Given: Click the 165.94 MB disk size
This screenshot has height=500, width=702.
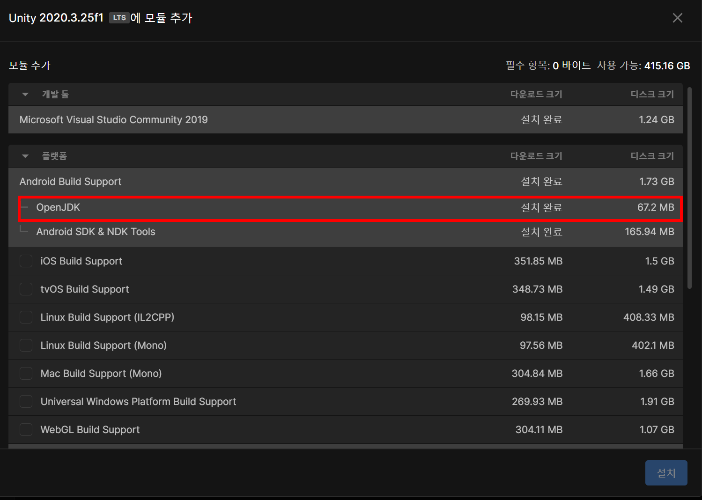Looking at the screenshot, I should 650,232.
